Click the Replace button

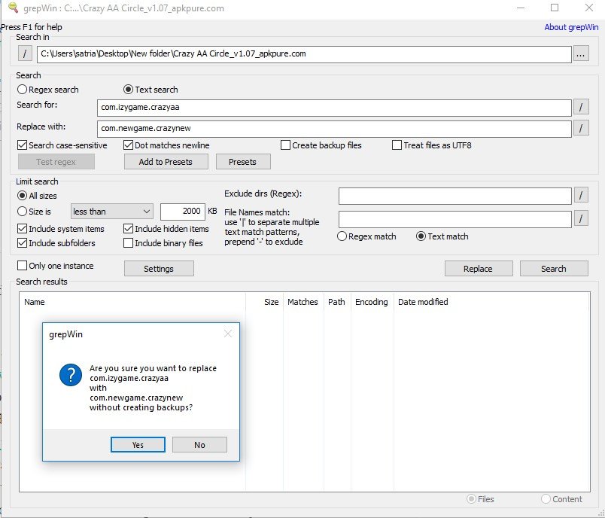pyautogui.click(x=479, y=269)
